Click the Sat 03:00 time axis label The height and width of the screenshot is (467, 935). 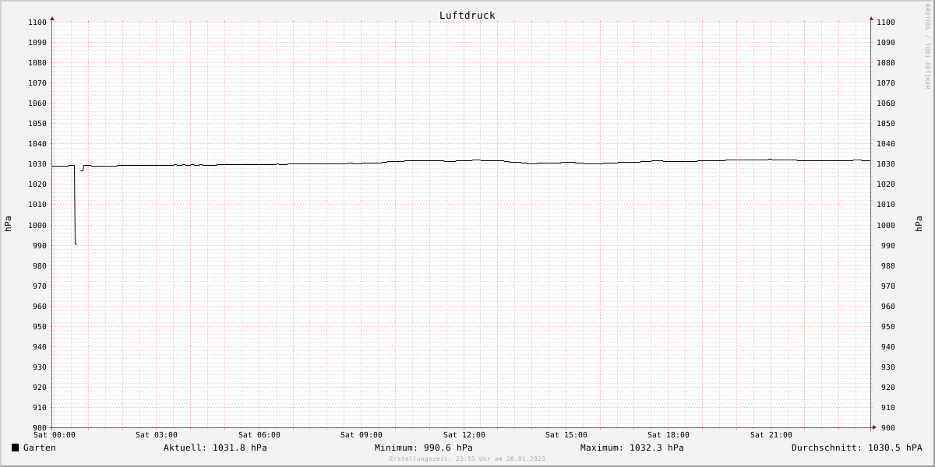point(157,435)
